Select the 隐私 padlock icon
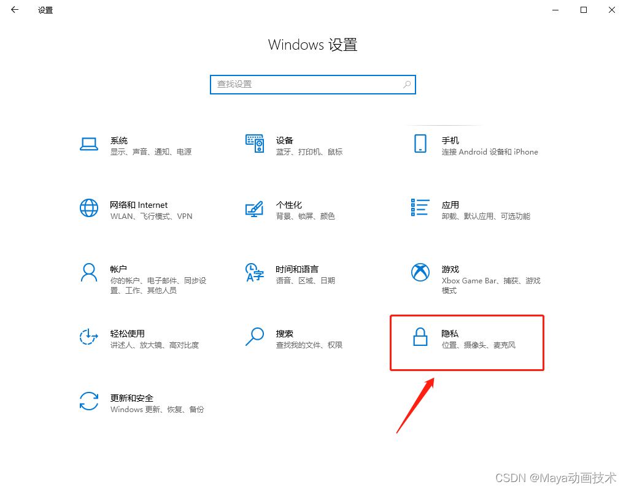The height and width of the screenshot is (490, 626). [x=420, y=338]
